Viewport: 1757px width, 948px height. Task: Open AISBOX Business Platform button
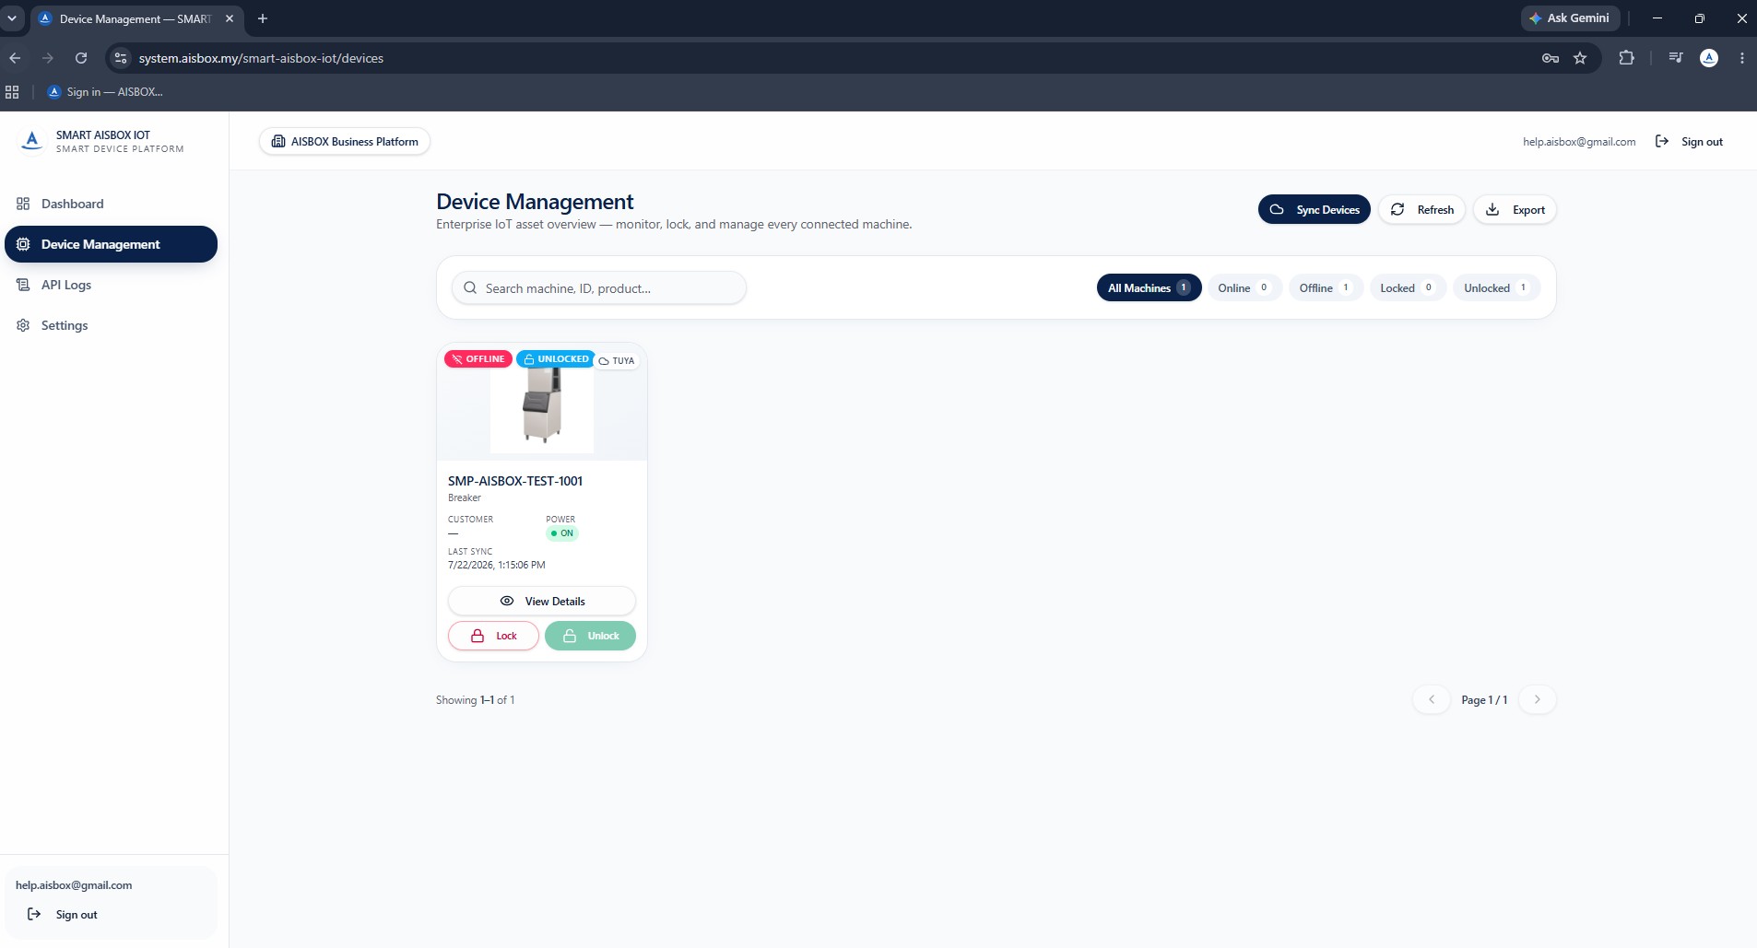pos(345,141)
